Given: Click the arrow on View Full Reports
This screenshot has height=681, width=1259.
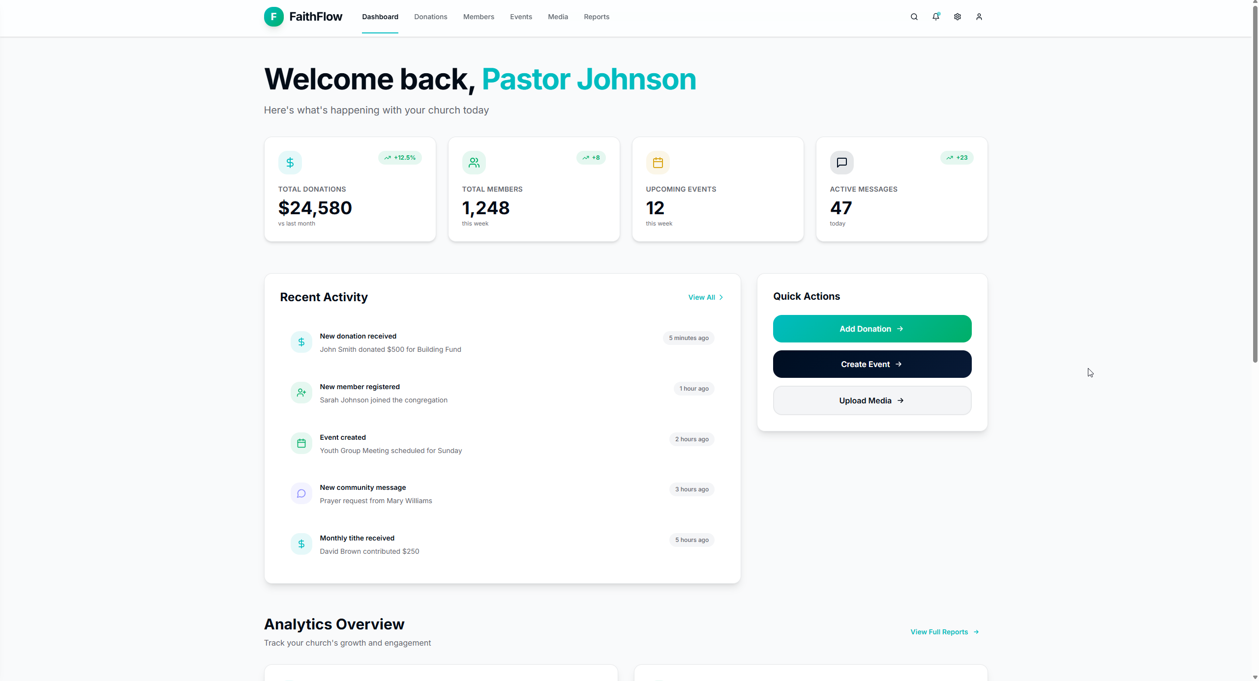Looking at the screenshot, I should (x=976, y=631).
